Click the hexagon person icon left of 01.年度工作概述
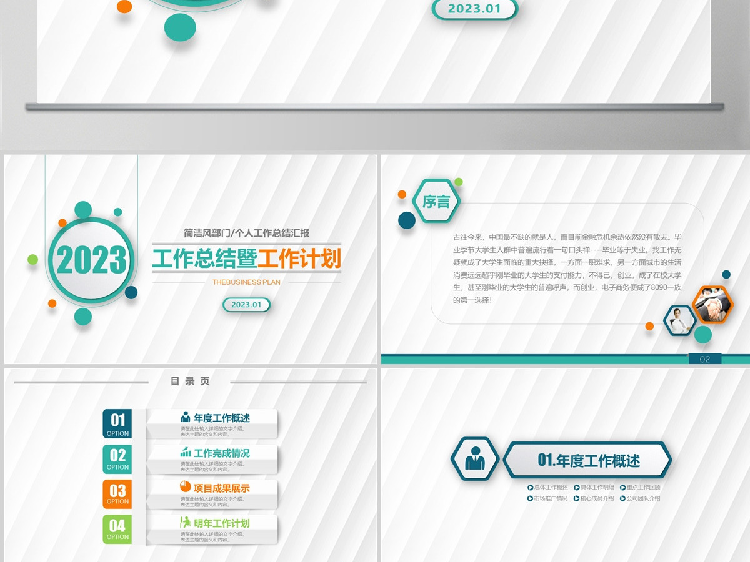Image resolution: width=750 pixels, height=562 pixels. tap(476, 459)
